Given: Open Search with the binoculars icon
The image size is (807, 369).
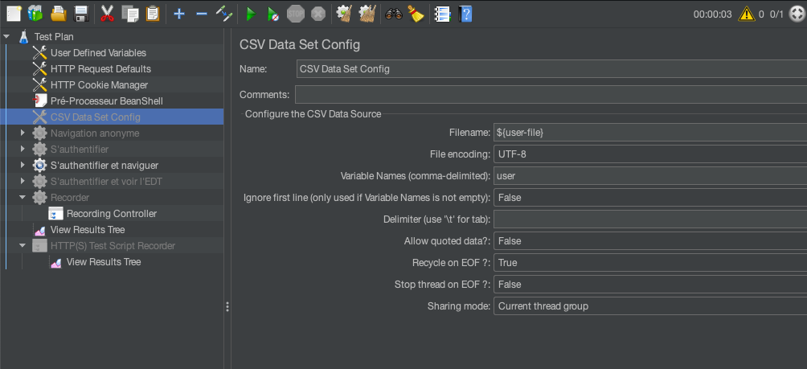Looking at the screenshot, I should pyautogui.click(x=394, y=14).
